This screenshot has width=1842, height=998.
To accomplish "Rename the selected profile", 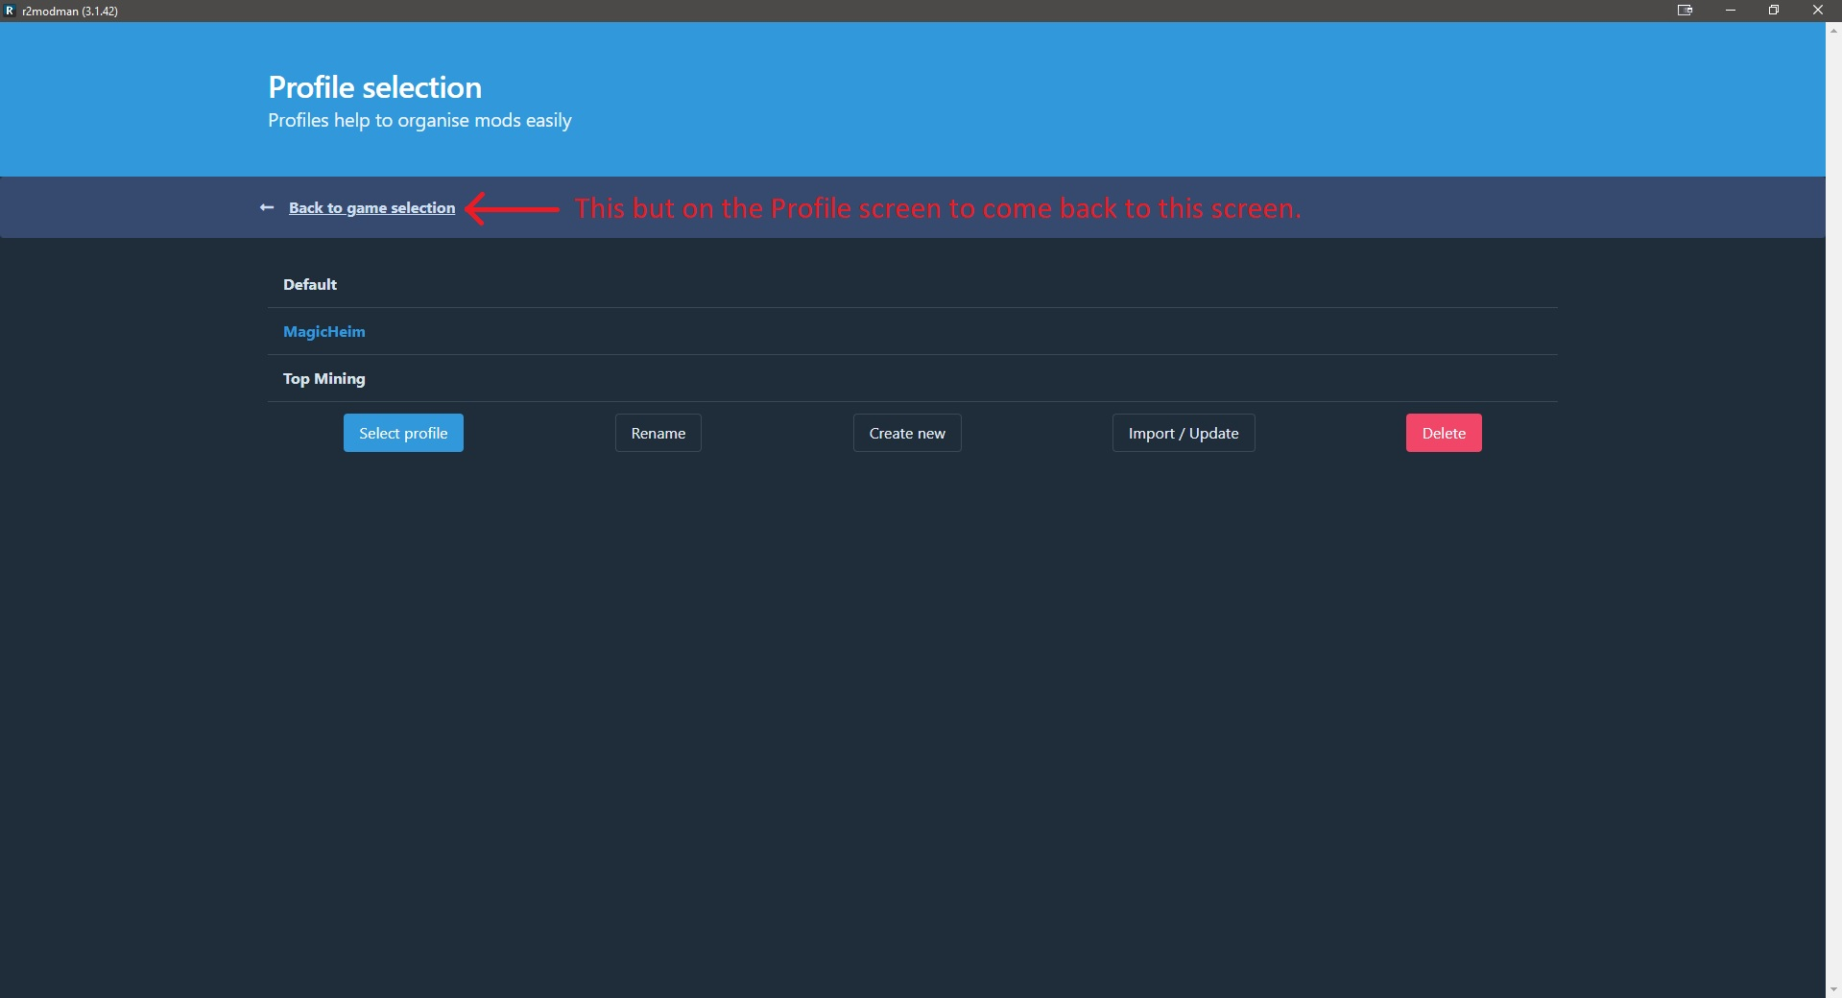I will tap(658, 433).
